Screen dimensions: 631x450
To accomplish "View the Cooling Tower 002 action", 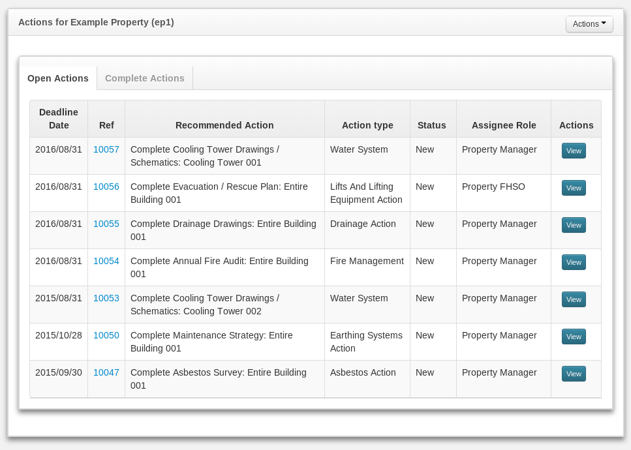I will click(x=574, y=299).
